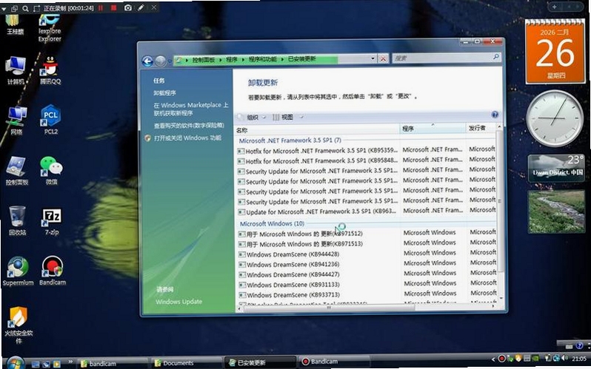
Task: Select the 腾讯QQ desktop icon
Action: pos(50,70)
